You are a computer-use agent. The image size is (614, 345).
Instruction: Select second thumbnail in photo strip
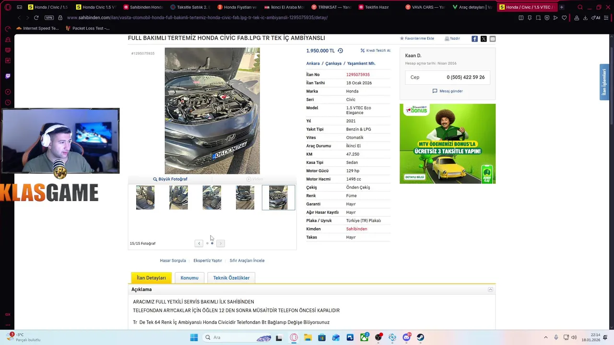coord(178,197)
